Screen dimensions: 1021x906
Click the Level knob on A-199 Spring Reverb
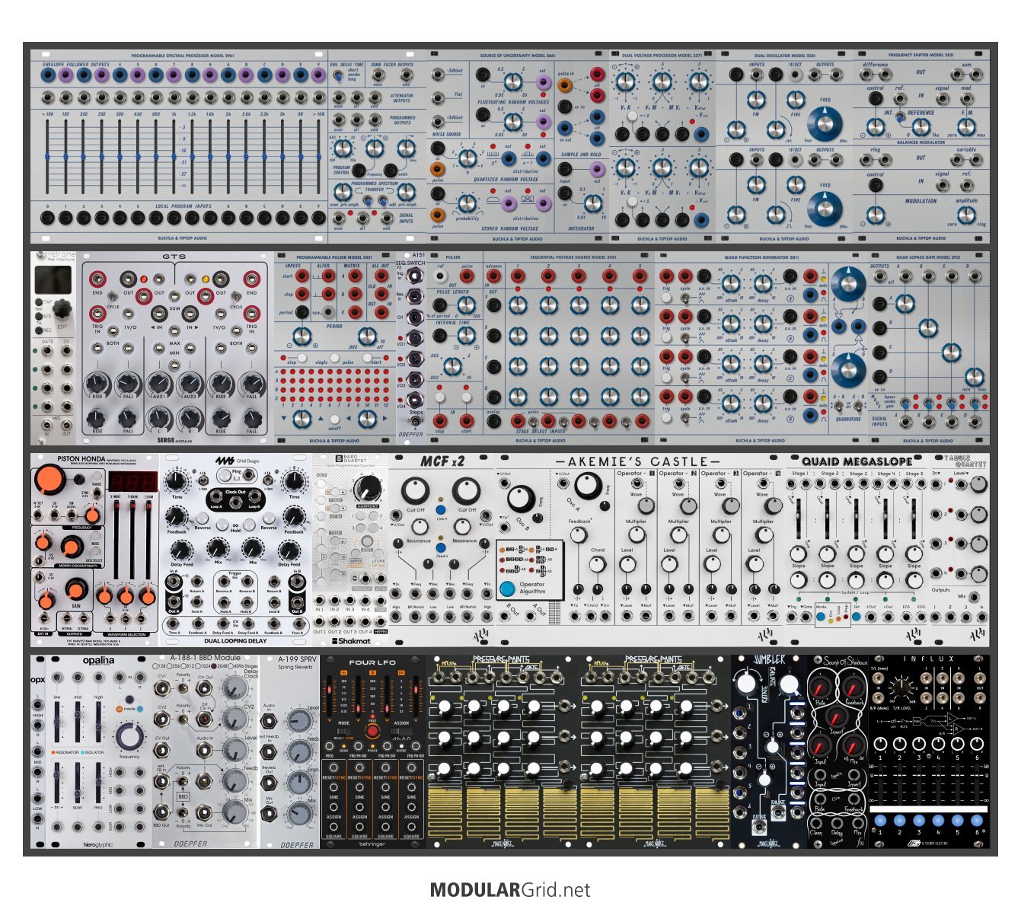[x=298, y=721]
